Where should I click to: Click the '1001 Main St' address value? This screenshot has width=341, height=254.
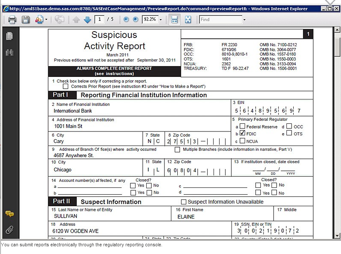tap(68, 126)
